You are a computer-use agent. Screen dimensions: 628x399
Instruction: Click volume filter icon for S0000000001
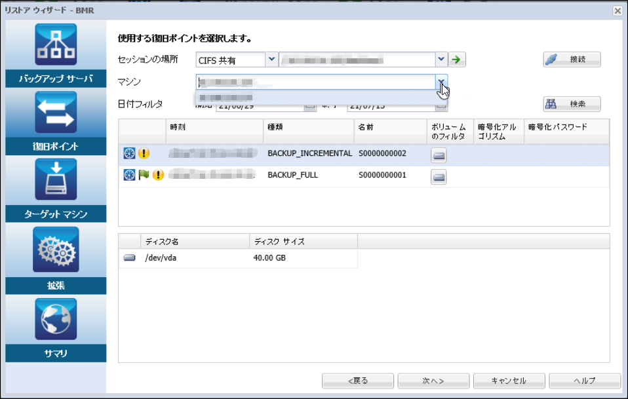click(439, 177)
